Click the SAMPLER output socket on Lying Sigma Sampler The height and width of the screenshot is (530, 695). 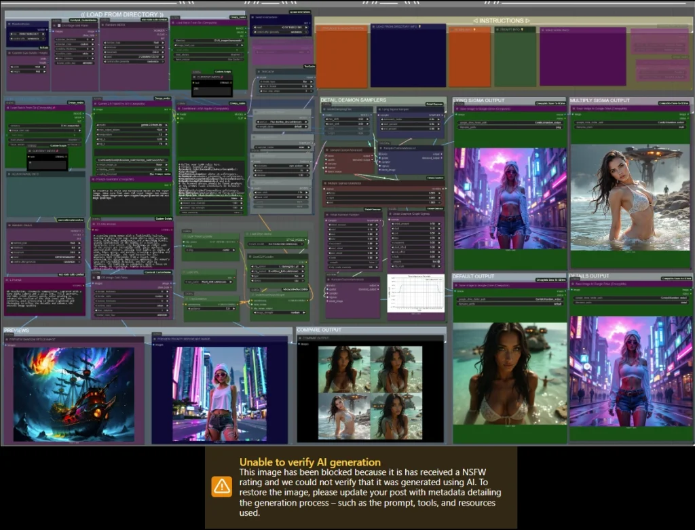[441, 115]
